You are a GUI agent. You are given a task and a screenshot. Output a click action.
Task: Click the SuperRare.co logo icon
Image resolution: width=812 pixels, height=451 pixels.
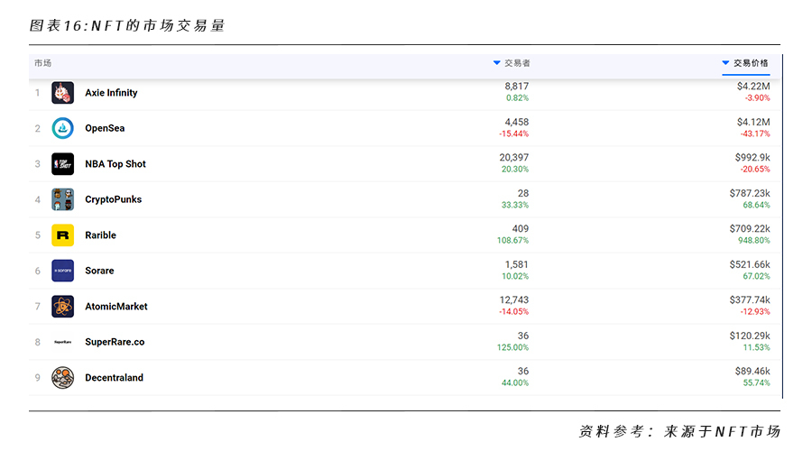click(x=62, y=342)
